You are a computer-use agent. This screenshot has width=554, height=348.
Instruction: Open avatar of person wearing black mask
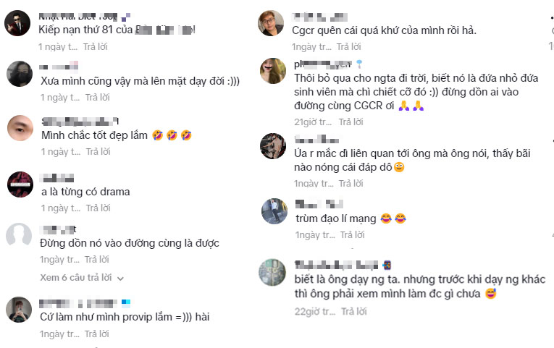point(20,74)
